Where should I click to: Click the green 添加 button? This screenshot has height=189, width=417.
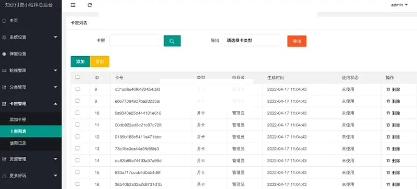pos(80,61)
